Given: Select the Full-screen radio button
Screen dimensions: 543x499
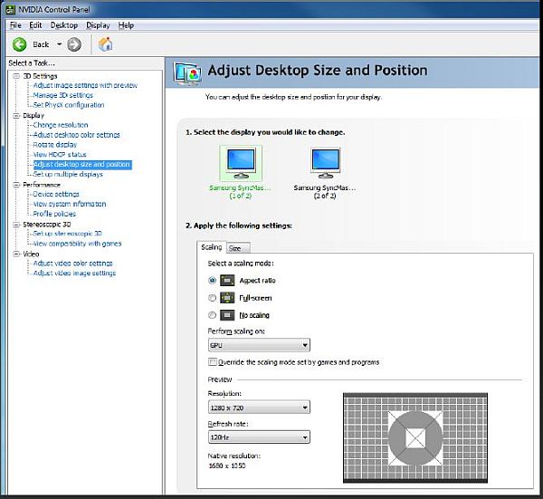Looking at the screenshot, I should [x=213, y=298].
